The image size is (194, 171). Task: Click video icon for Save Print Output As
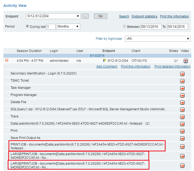182,138
